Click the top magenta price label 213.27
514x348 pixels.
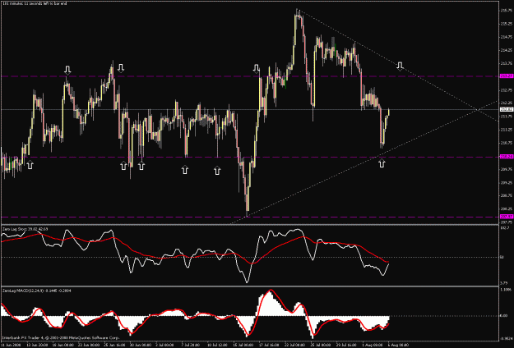pos(507,76)
